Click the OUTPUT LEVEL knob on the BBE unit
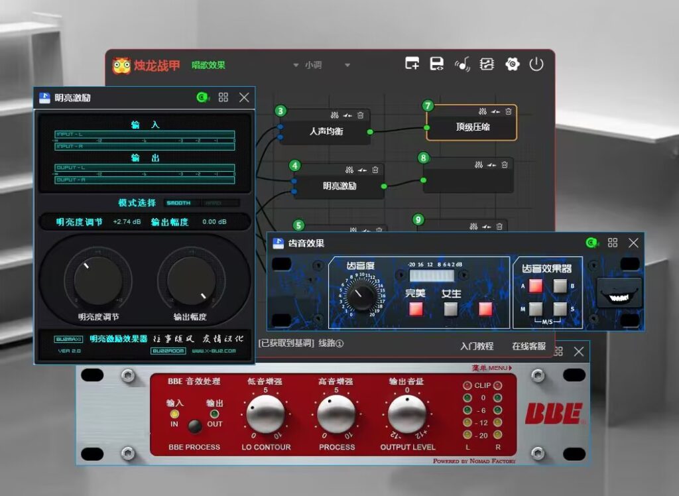Screen dimensions: 679x496 coord(406,414)
